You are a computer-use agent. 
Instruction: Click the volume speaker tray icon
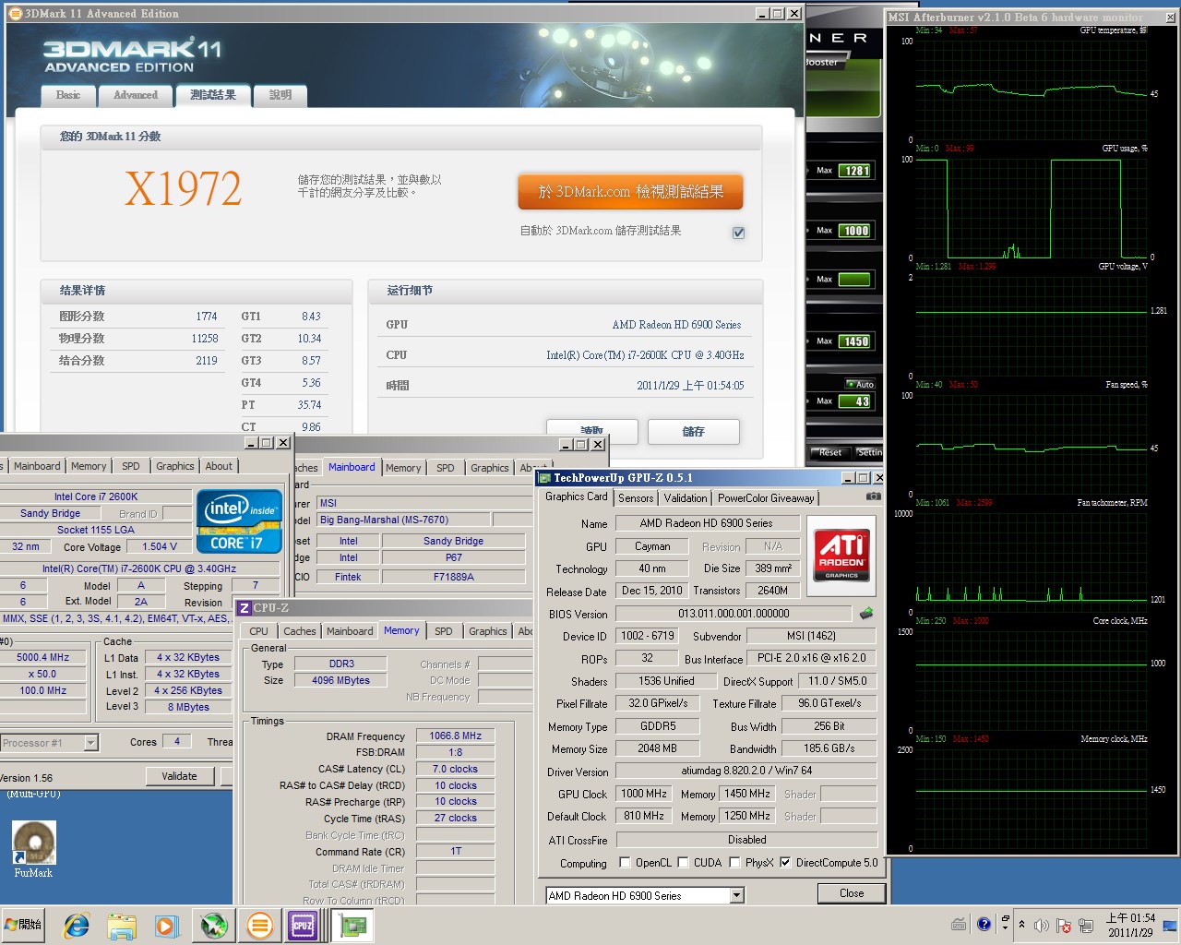[1041, 925]
